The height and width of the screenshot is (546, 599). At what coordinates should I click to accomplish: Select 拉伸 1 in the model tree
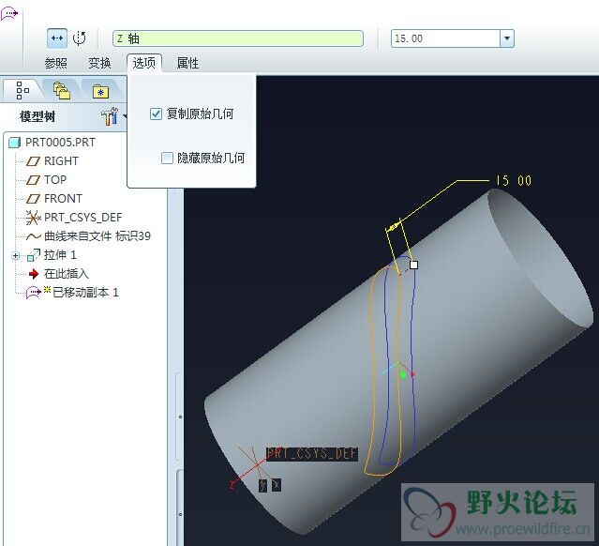[x=60, y=255]
